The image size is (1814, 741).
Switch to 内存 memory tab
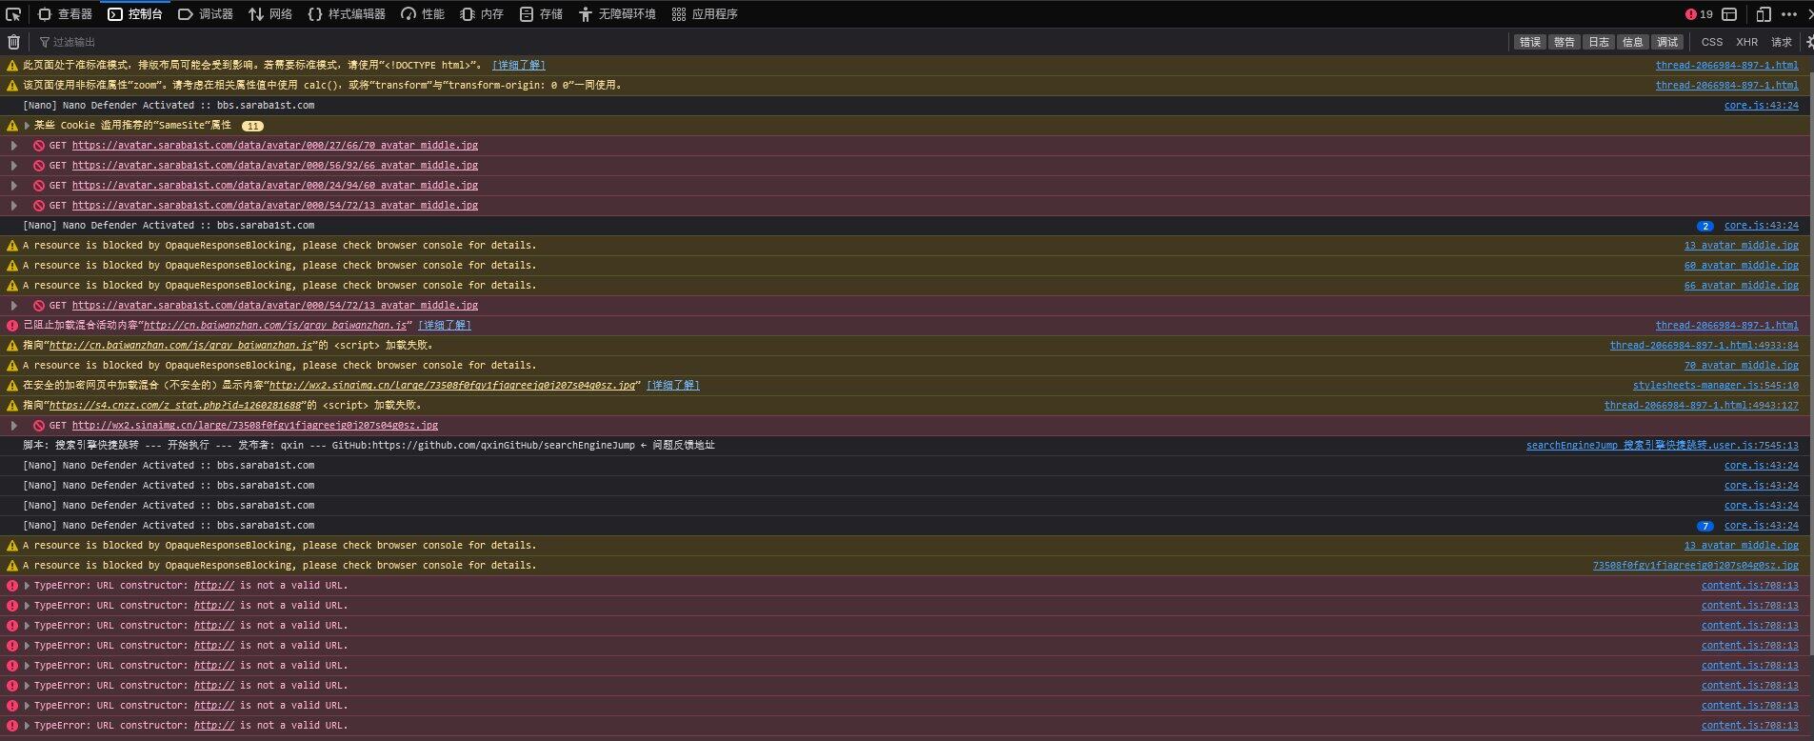pyautogui.click(x=482, y=14)
